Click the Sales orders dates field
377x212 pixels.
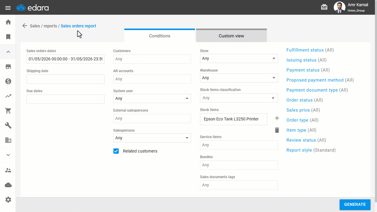tap(65, 59)
